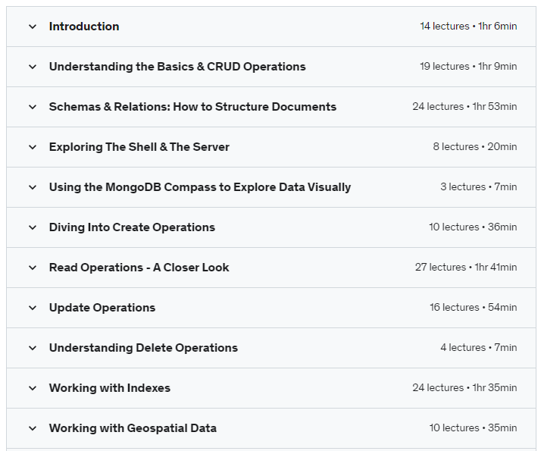The height and width of the screenshot is (451, 541).
Task: Open the Introduction section title
Action: click(x=84, y=27)
